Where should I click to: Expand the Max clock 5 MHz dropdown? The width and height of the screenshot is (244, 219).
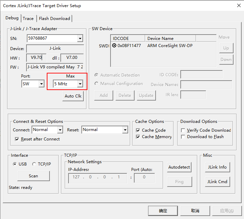(x=80, y=84)
